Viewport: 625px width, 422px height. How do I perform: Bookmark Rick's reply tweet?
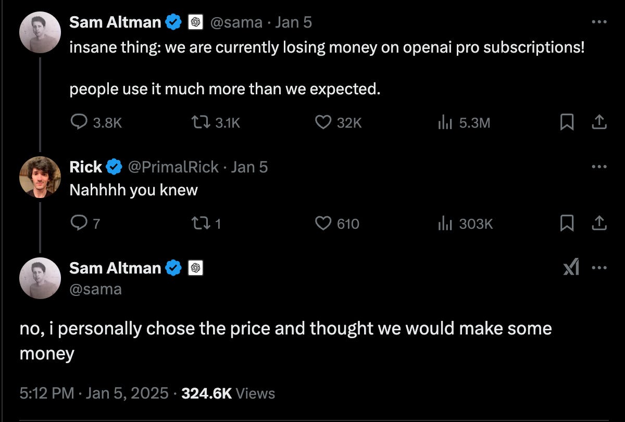tap(567, 224)
